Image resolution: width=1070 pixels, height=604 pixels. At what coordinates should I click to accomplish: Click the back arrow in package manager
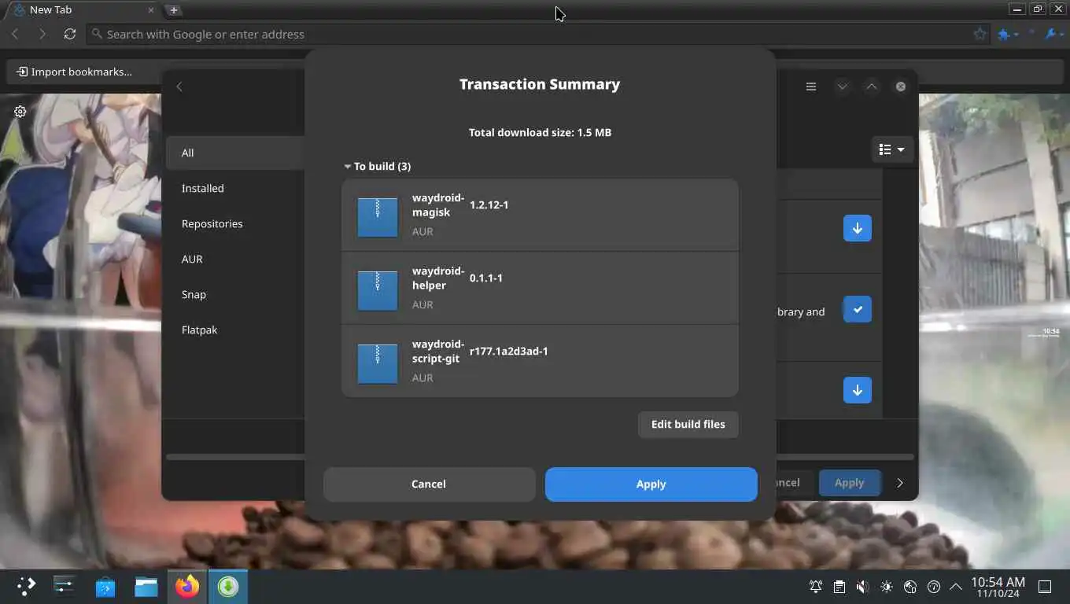(179, 87)
